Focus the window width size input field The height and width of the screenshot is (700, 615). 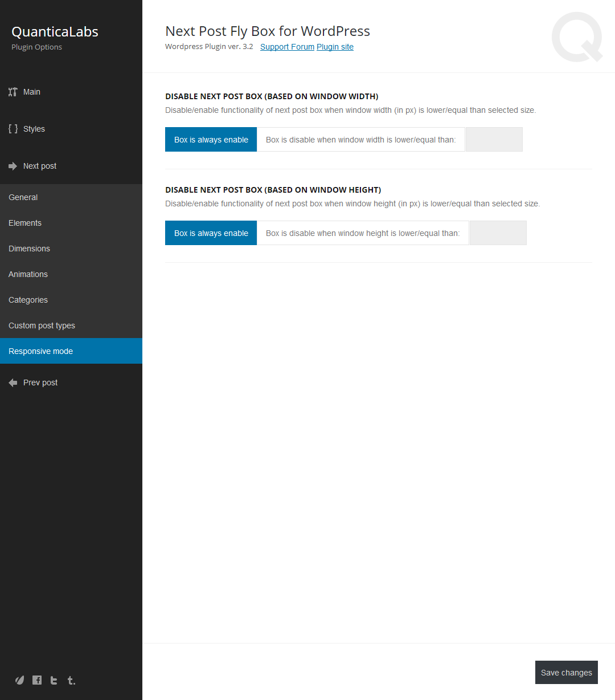pos(494,140)
